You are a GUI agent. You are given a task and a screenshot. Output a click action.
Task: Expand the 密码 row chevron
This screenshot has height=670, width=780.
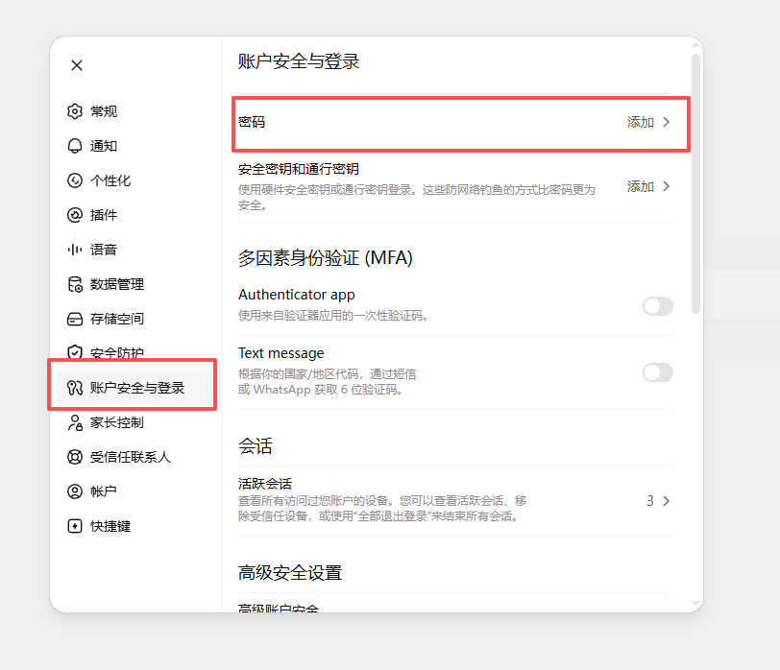(x=667, y=122)
